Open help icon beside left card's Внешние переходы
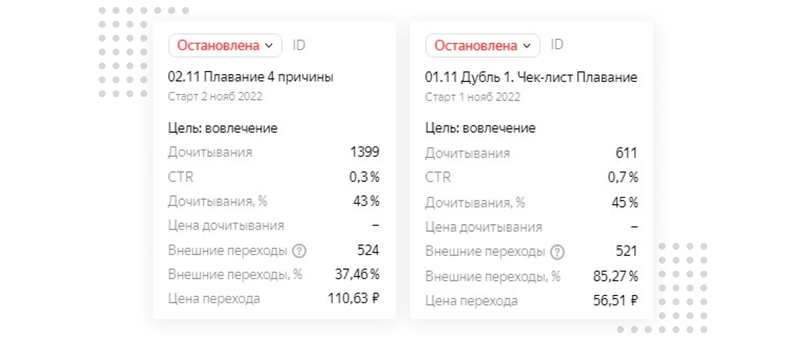 299,250
